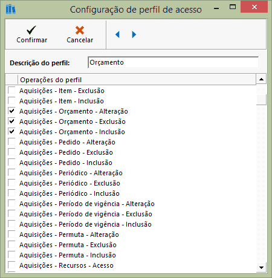Check Aquisições - Pedido - Alteração box

11,142
